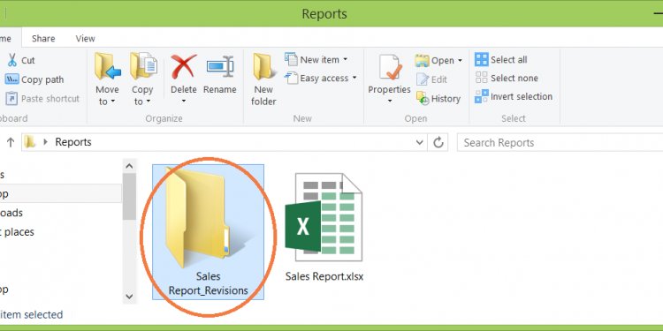Select the Copy path command

34,79
